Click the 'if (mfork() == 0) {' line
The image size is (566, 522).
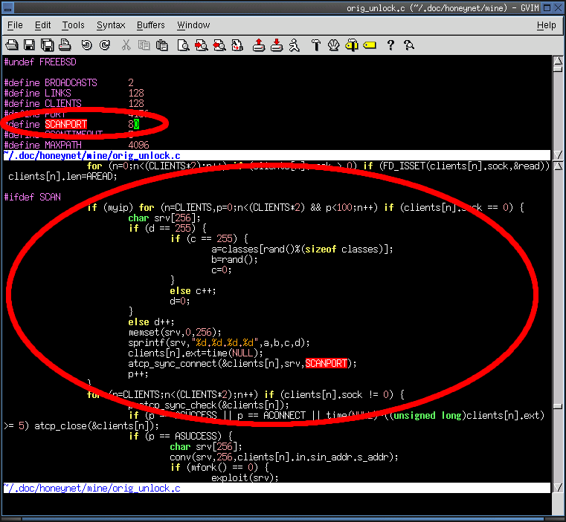tap(219, 468)
